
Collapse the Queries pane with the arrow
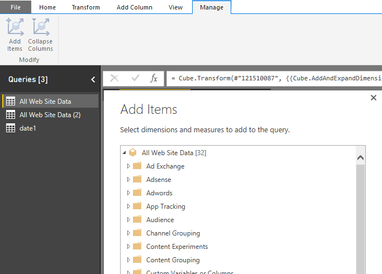(93, 80)
